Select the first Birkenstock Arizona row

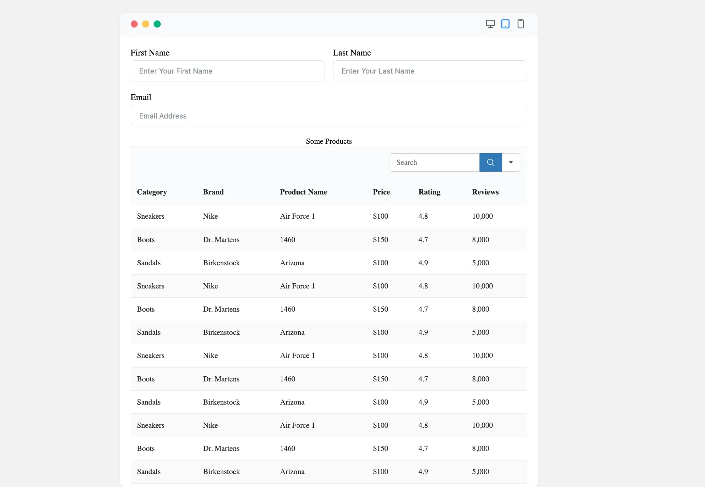tap(329, 263)
